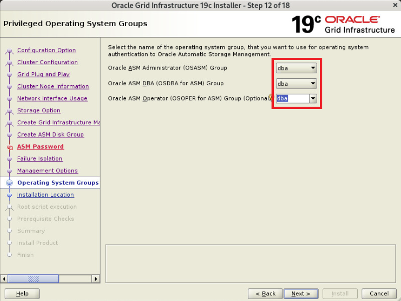
Task: Click the sidebar scrollbar right arrow
Action: (96, 279)
